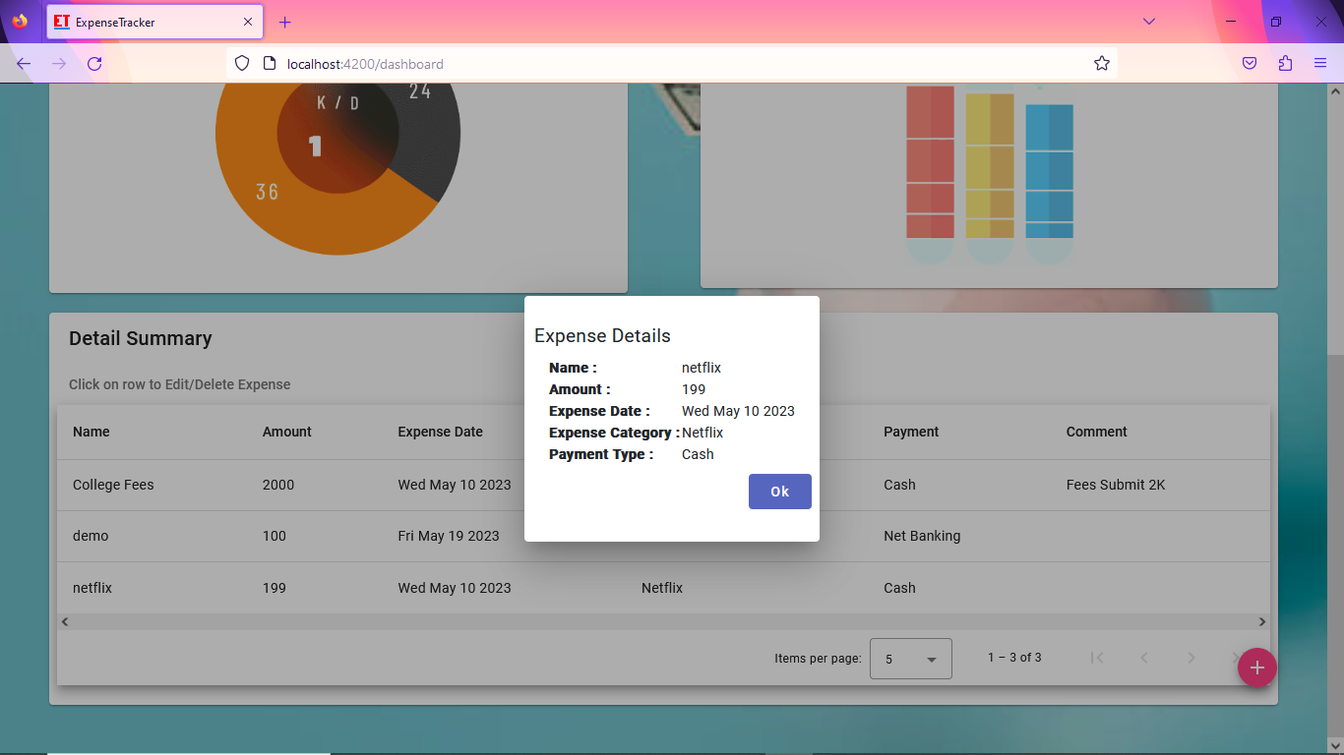Screen dimensions: 1344x755
Task: Go to the next page of results
Action: pyautogui.click(x=1191, y=658)
